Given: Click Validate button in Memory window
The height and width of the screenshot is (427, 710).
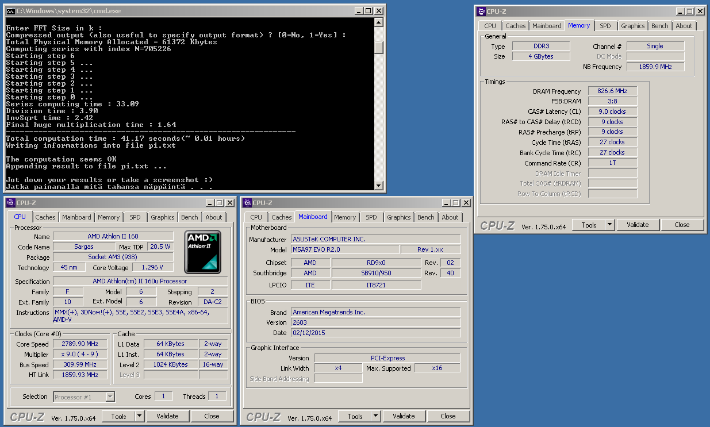Looking at the screenshot, I should point(638,225).
